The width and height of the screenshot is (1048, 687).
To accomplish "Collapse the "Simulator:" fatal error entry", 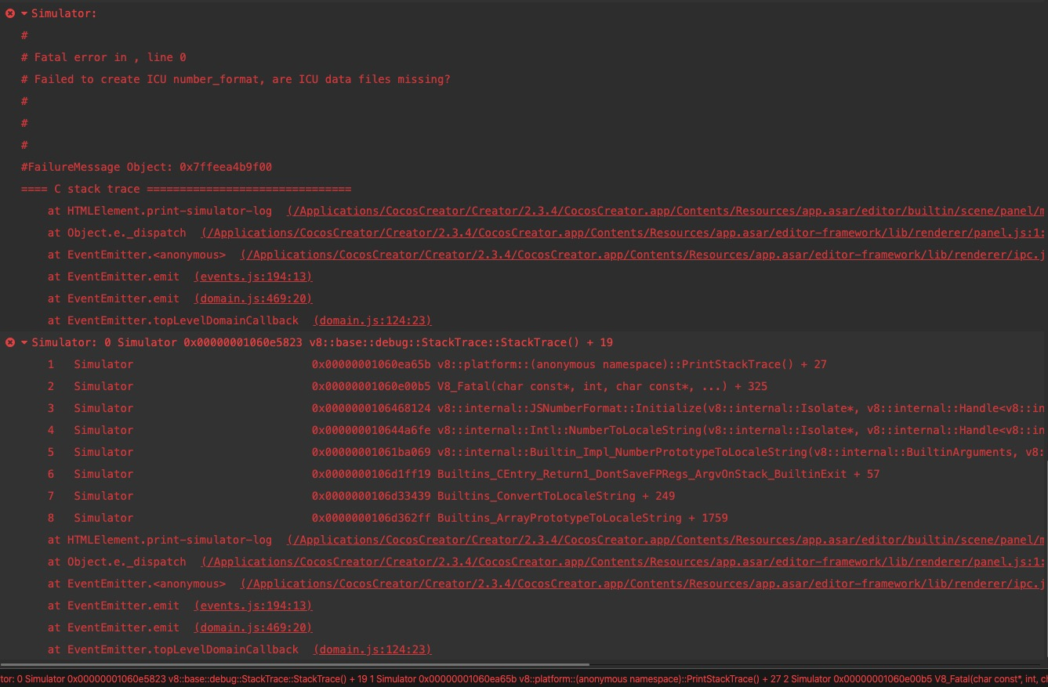I will (x=24, y=13).
